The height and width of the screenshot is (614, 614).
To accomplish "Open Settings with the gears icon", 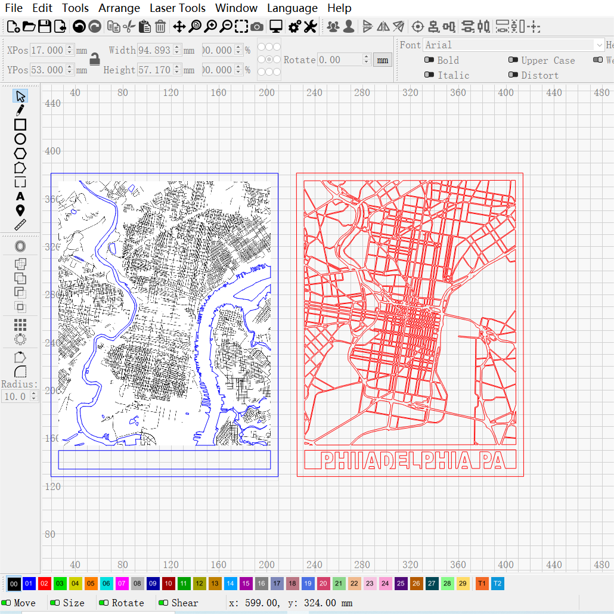I will coord(294,27).
